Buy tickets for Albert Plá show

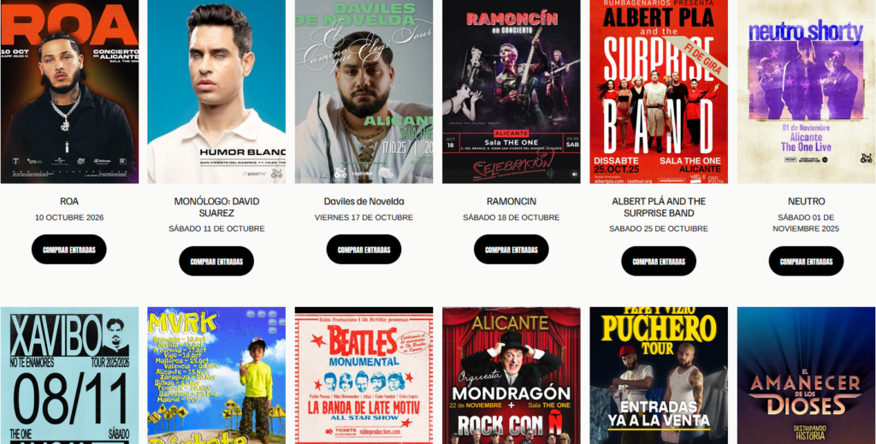pyautogui.click(x=659, y=262)
